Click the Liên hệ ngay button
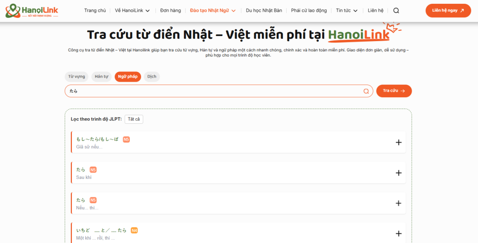The width and height of the screenshot is (478, 243). pos(448,11)
